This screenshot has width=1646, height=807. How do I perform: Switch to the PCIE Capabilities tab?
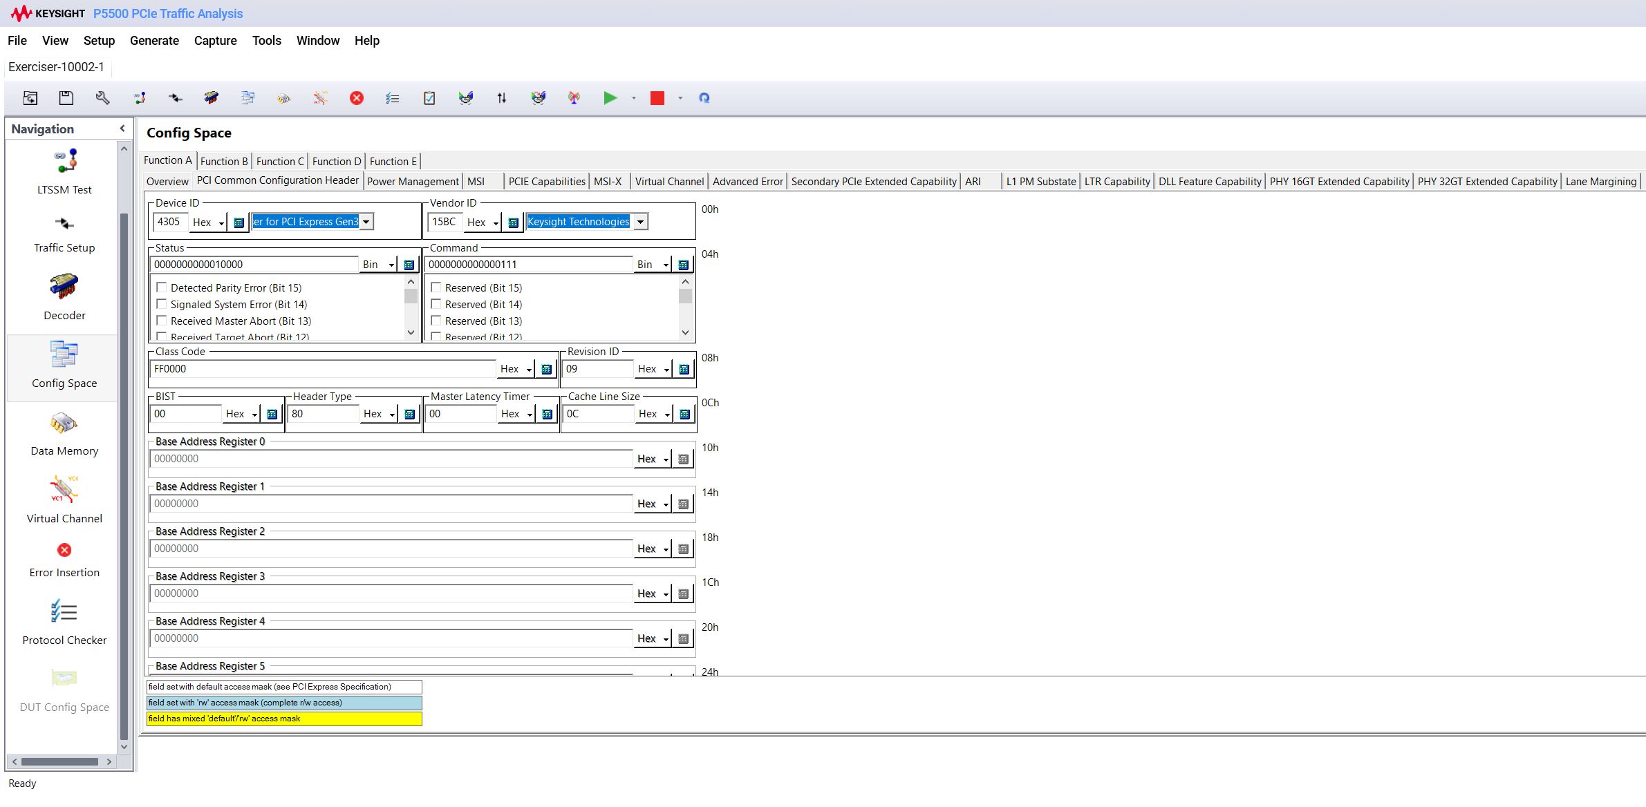click(x=547, y=181)
